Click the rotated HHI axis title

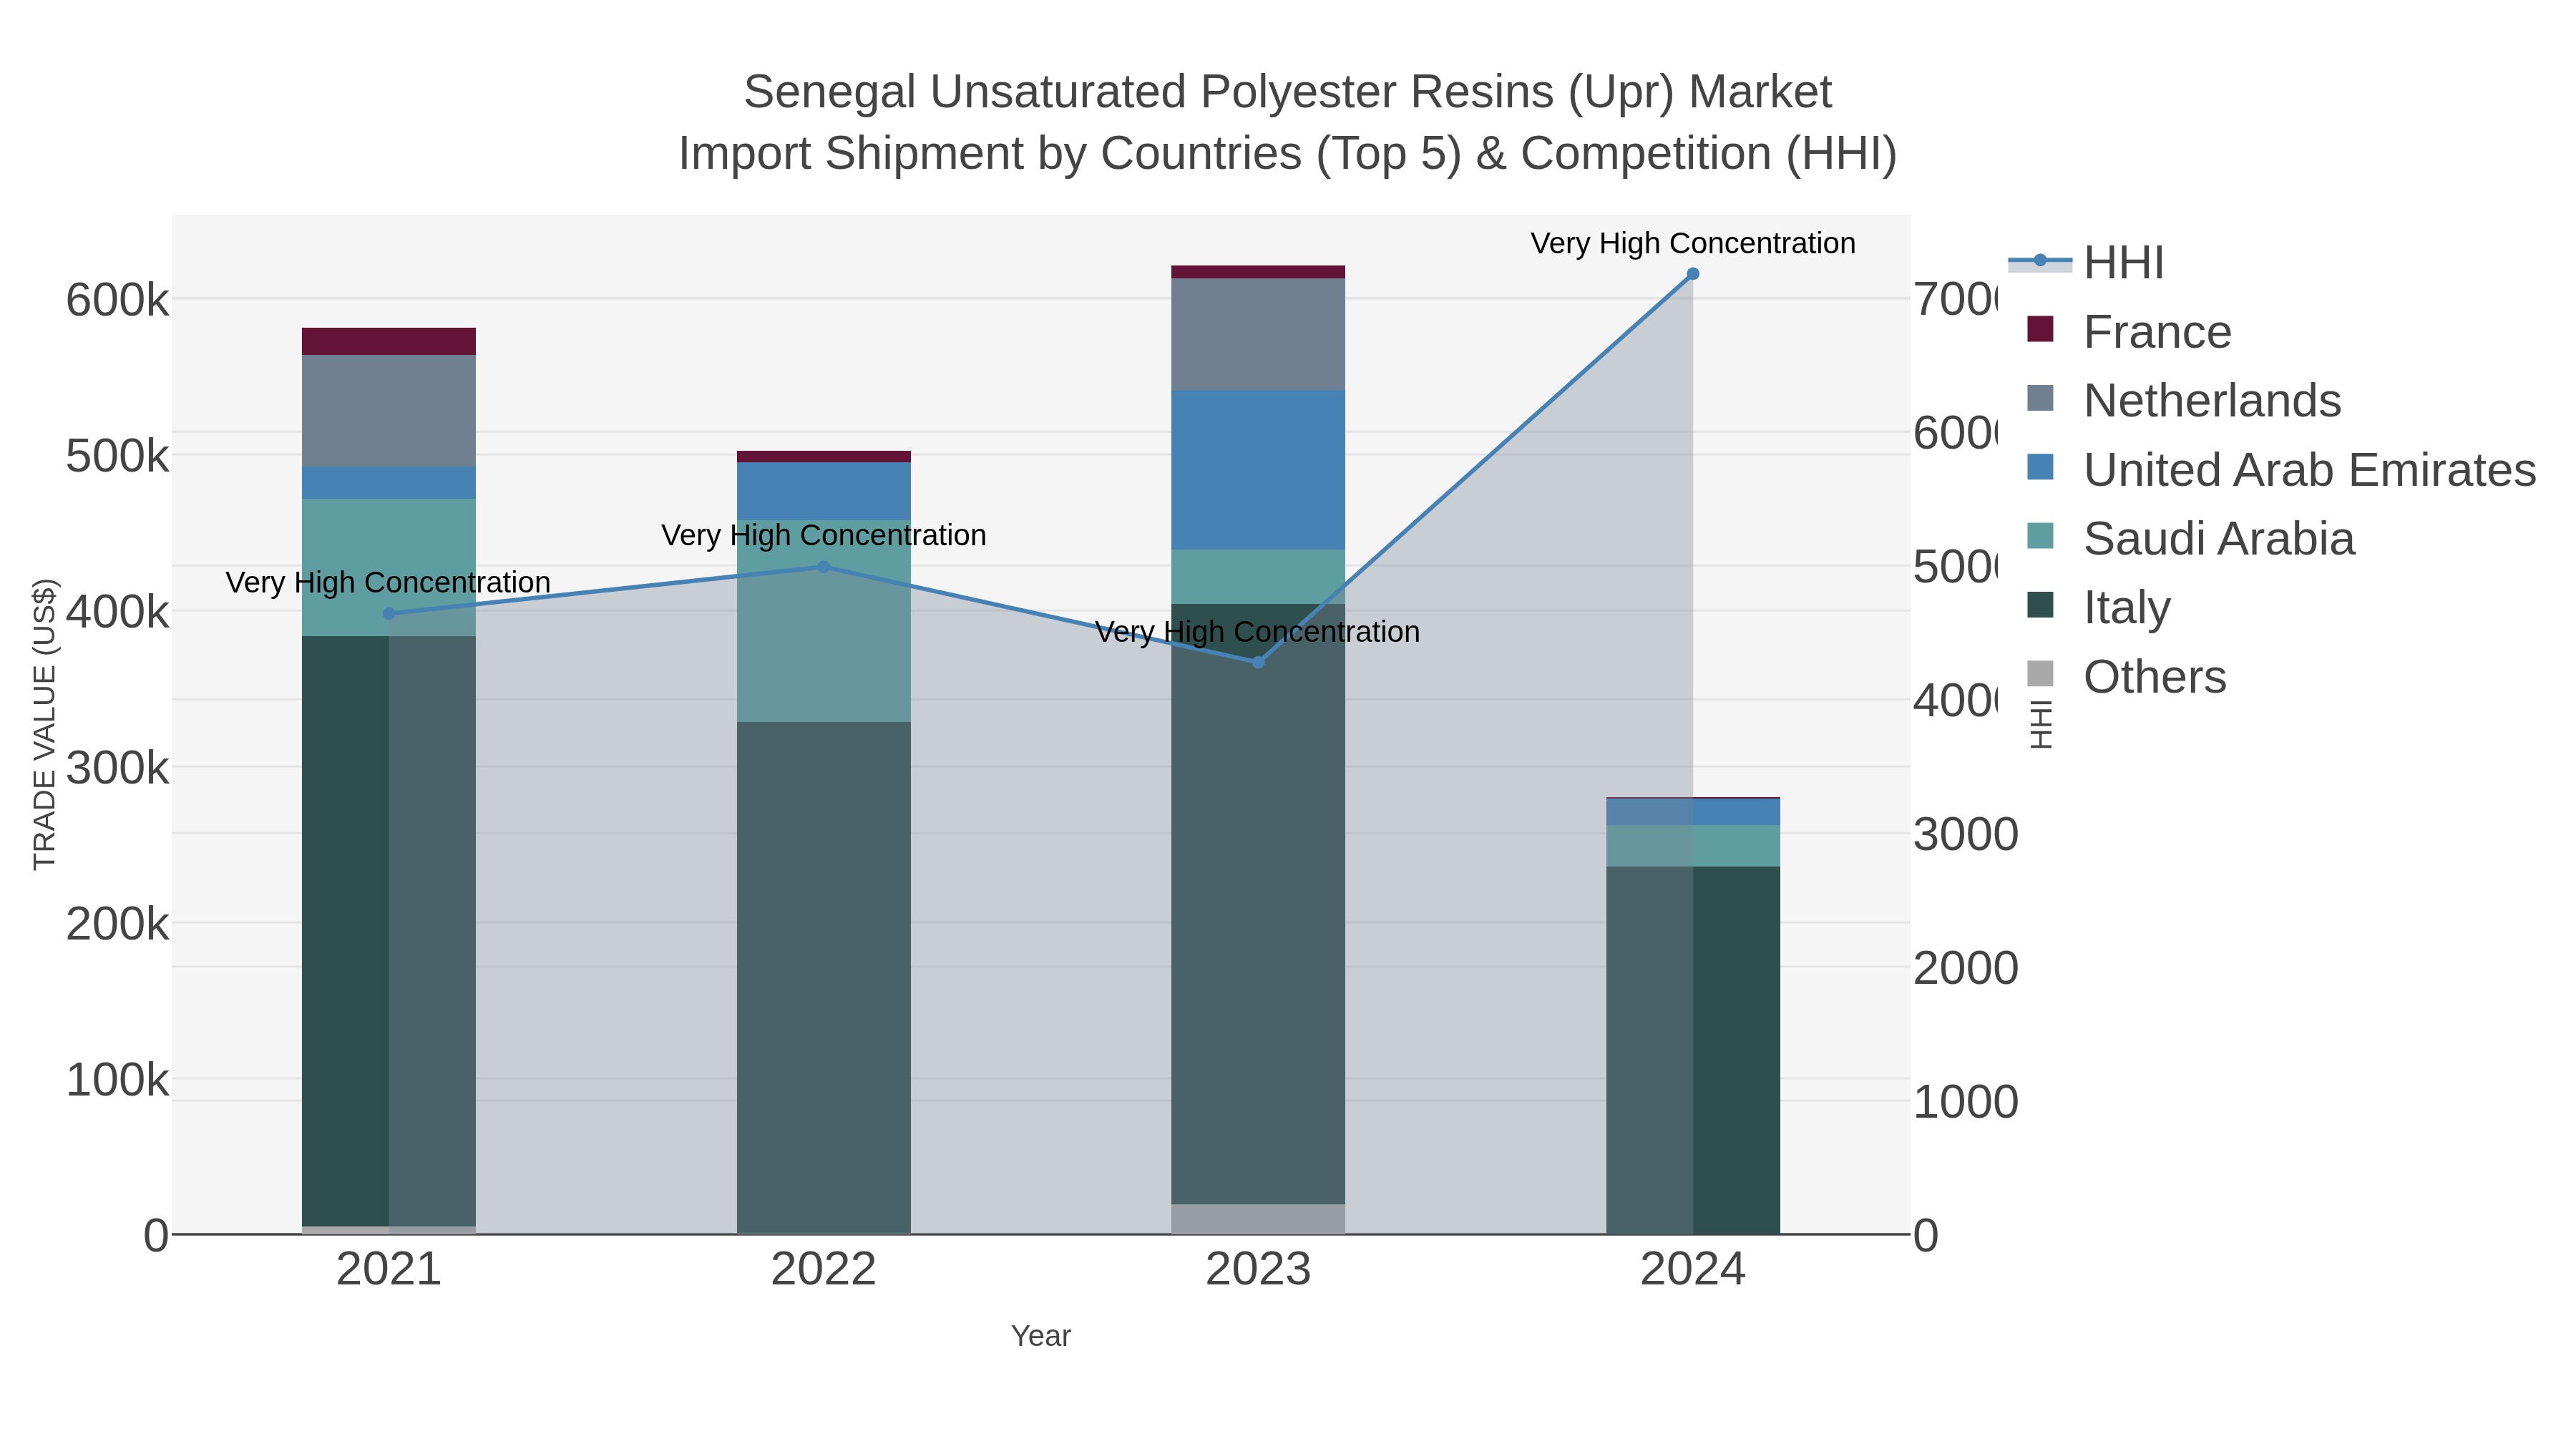click(x=2041, y=724)
